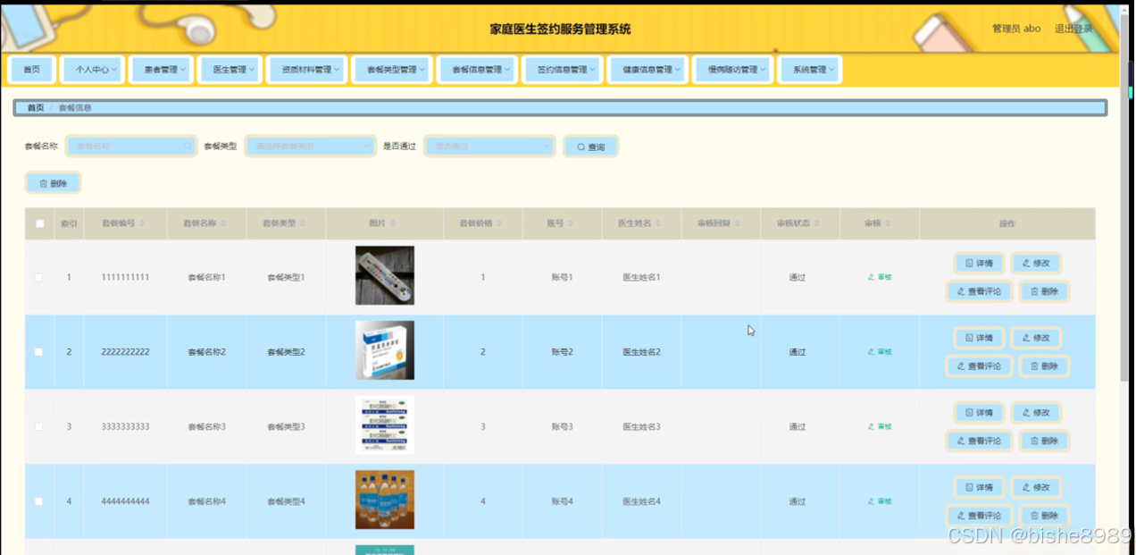Sort by 审核回复 column arrows
Image resolution: width=1136 pixels, height=555 pixels.
738,223
